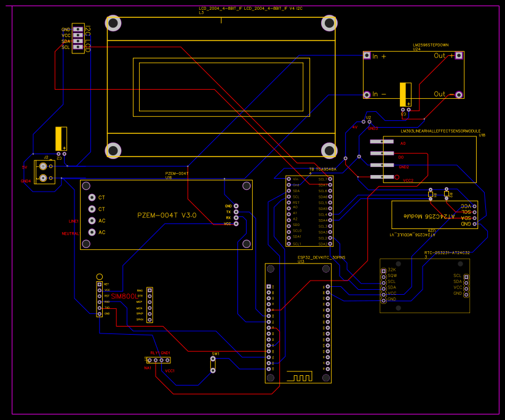Select RTC 32K pin pad

384,271
